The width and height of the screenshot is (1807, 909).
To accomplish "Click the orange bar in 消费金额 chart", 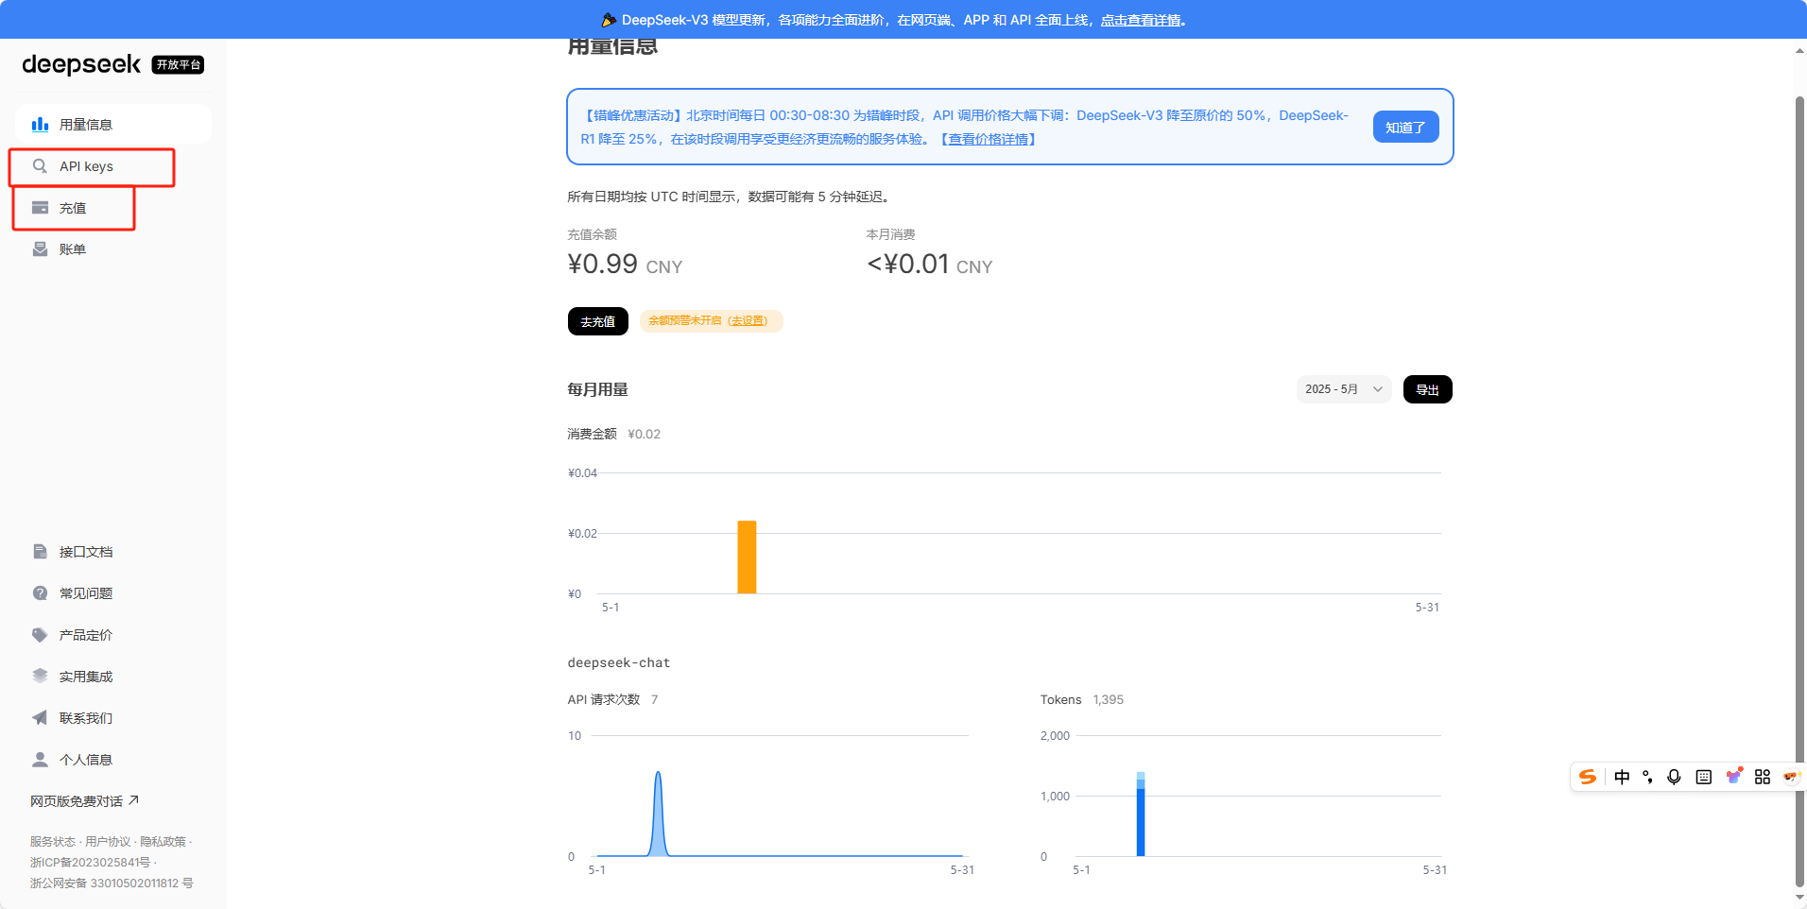I will [747, 557].
